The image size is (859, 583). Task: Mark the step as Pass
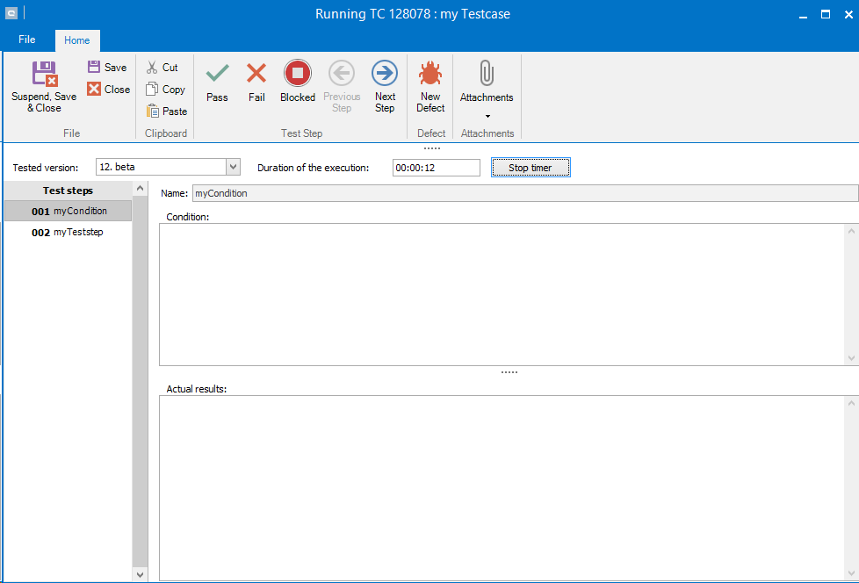[217, 74]
